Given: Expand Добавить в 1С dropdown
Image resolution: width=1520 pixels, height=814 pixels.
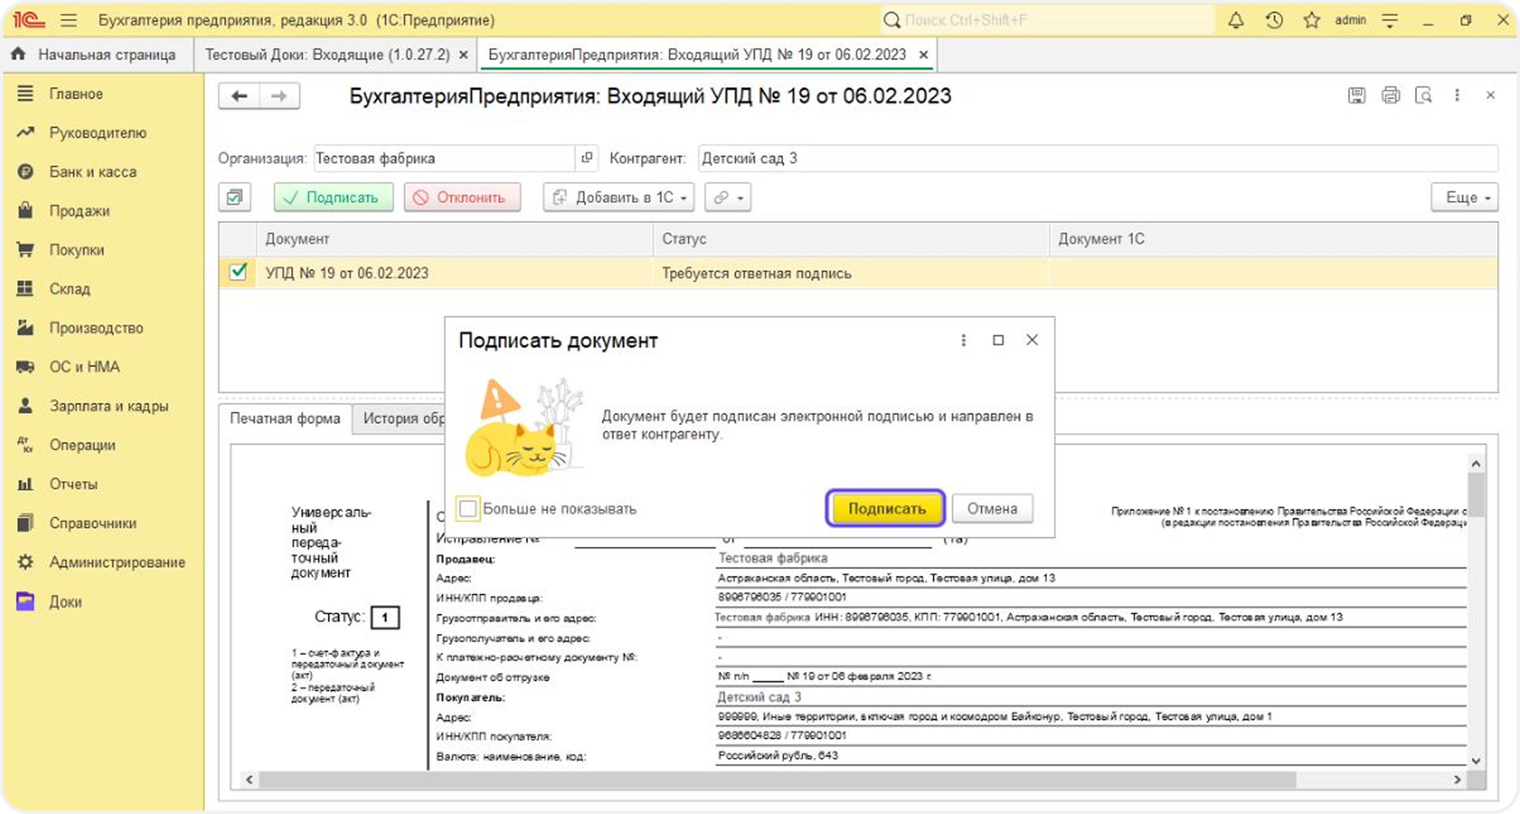Looking at the screenshot, I should (x=618, y=197).
